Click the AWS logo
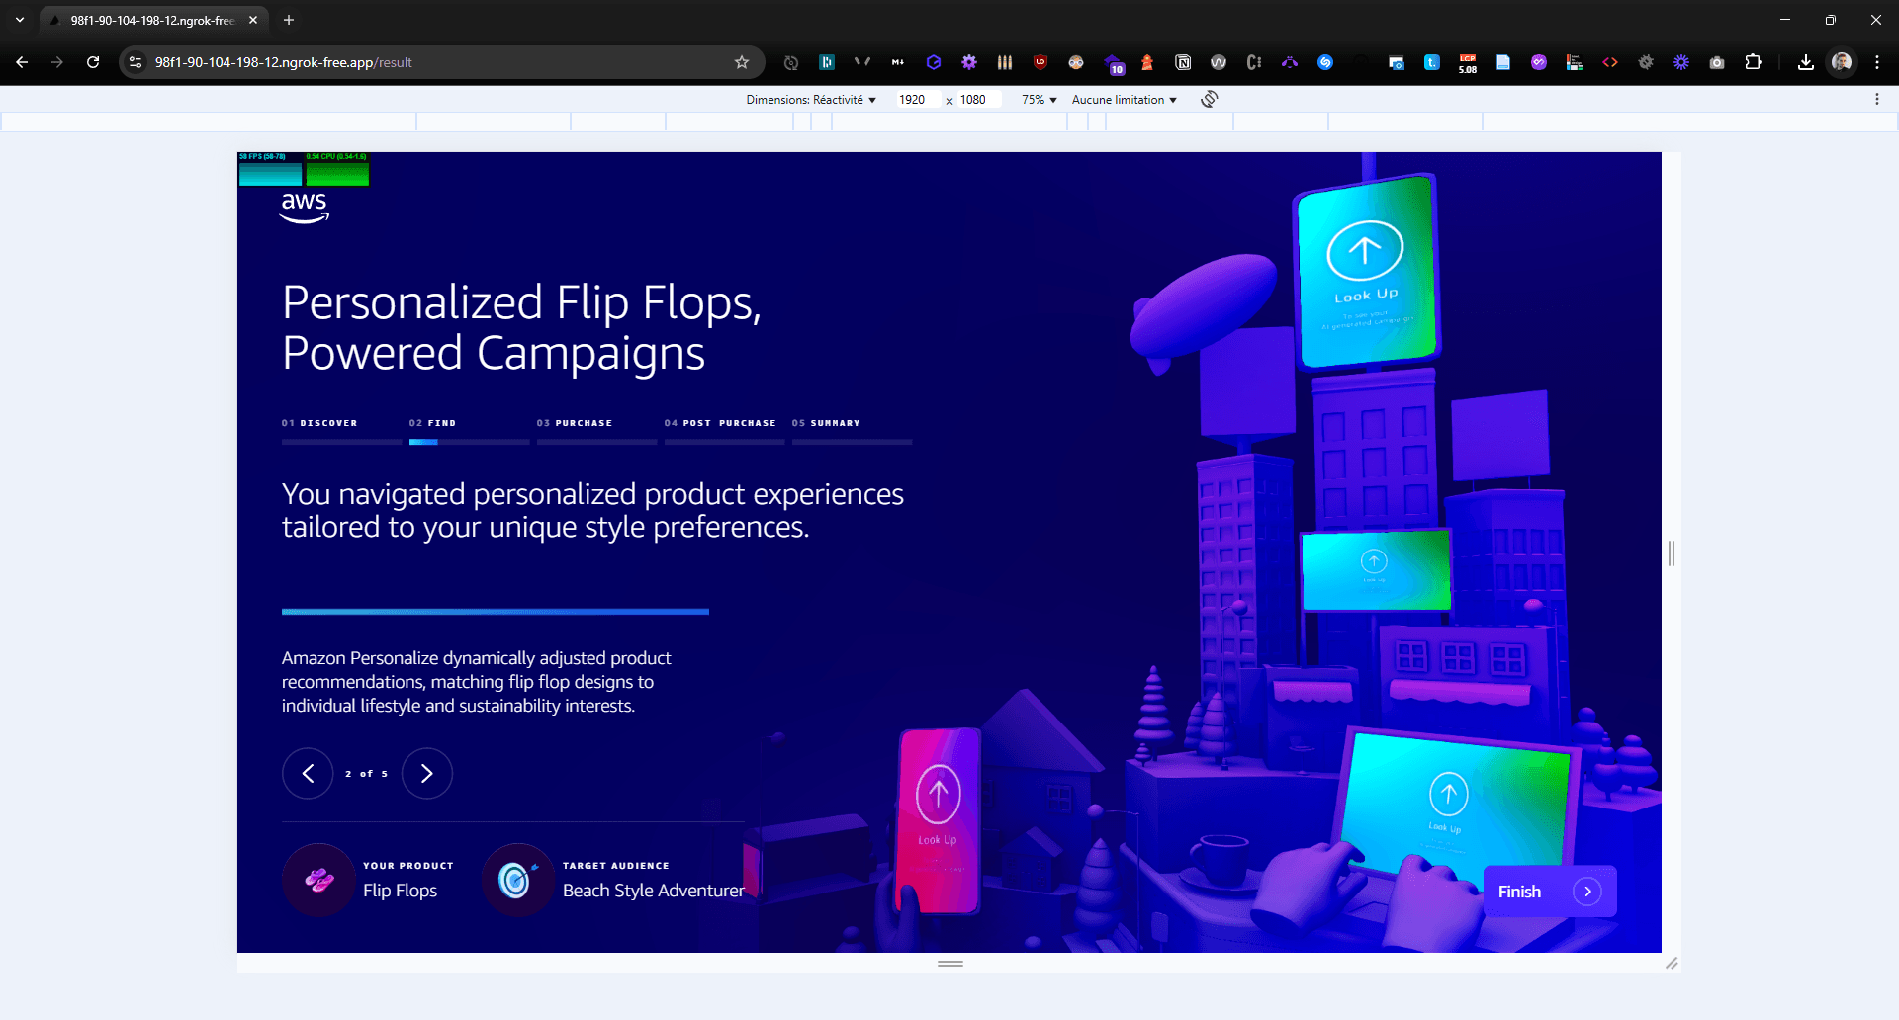 pyautogui.click(x=304, y=207)
